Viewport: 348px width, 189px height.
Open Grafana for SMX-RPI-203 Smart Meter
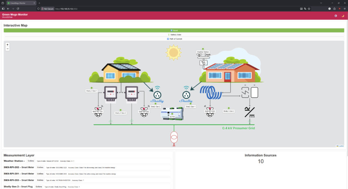(x=40, y=180)
